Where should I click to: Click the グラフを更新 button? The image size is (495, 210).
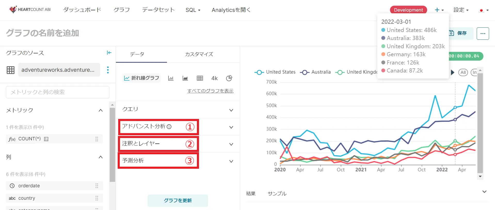(x=178, y=200)
